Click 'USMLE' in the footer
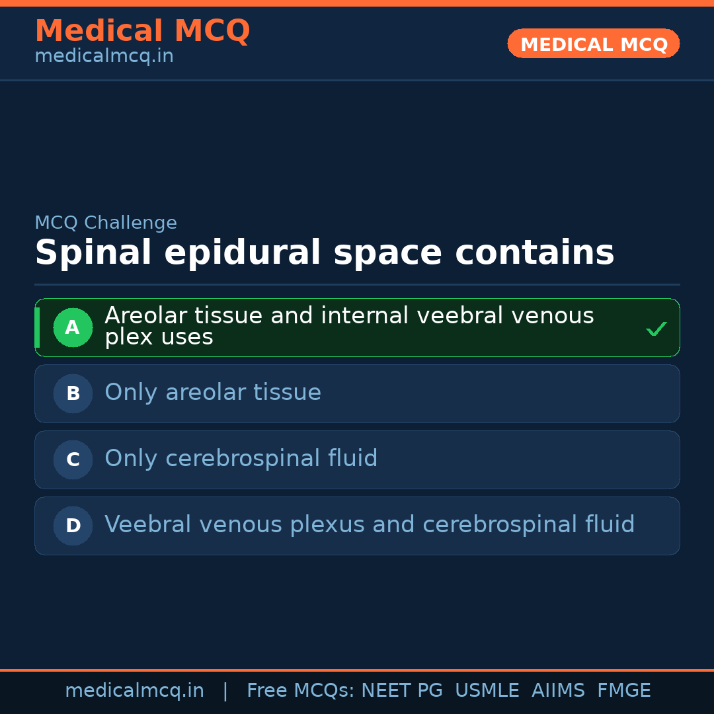The width and height of the screenshot is (714, 714). pos(487,691)
